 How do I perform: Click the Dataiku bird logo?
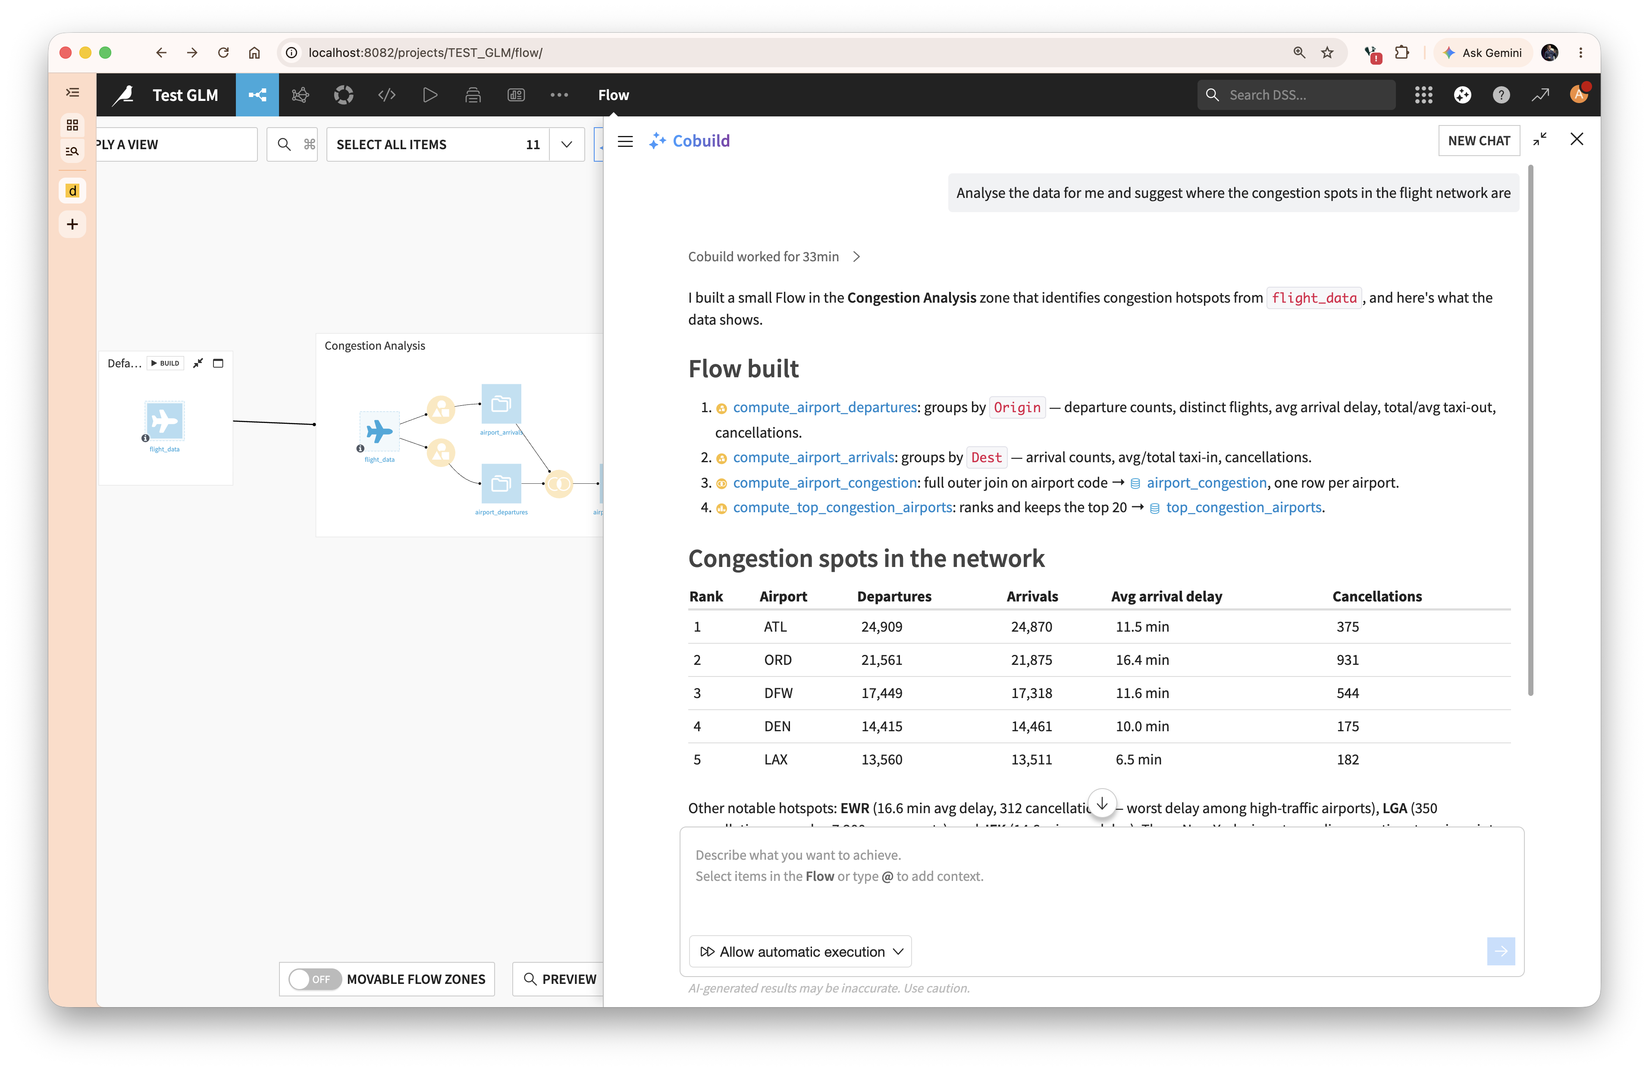pyautogui.click(x=124, y=95)
